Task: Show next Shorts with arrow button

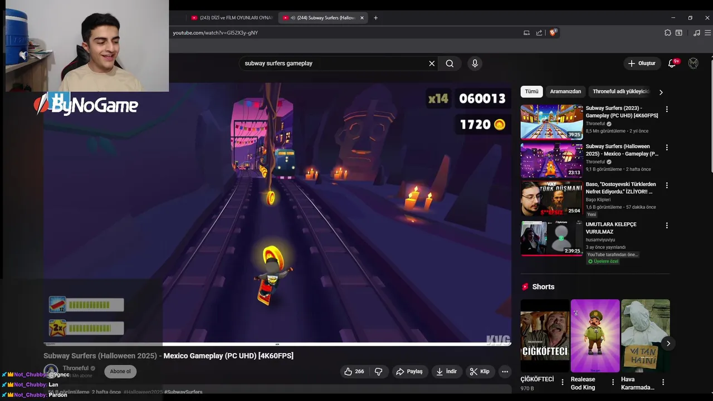Action: (x=668, y=344)
